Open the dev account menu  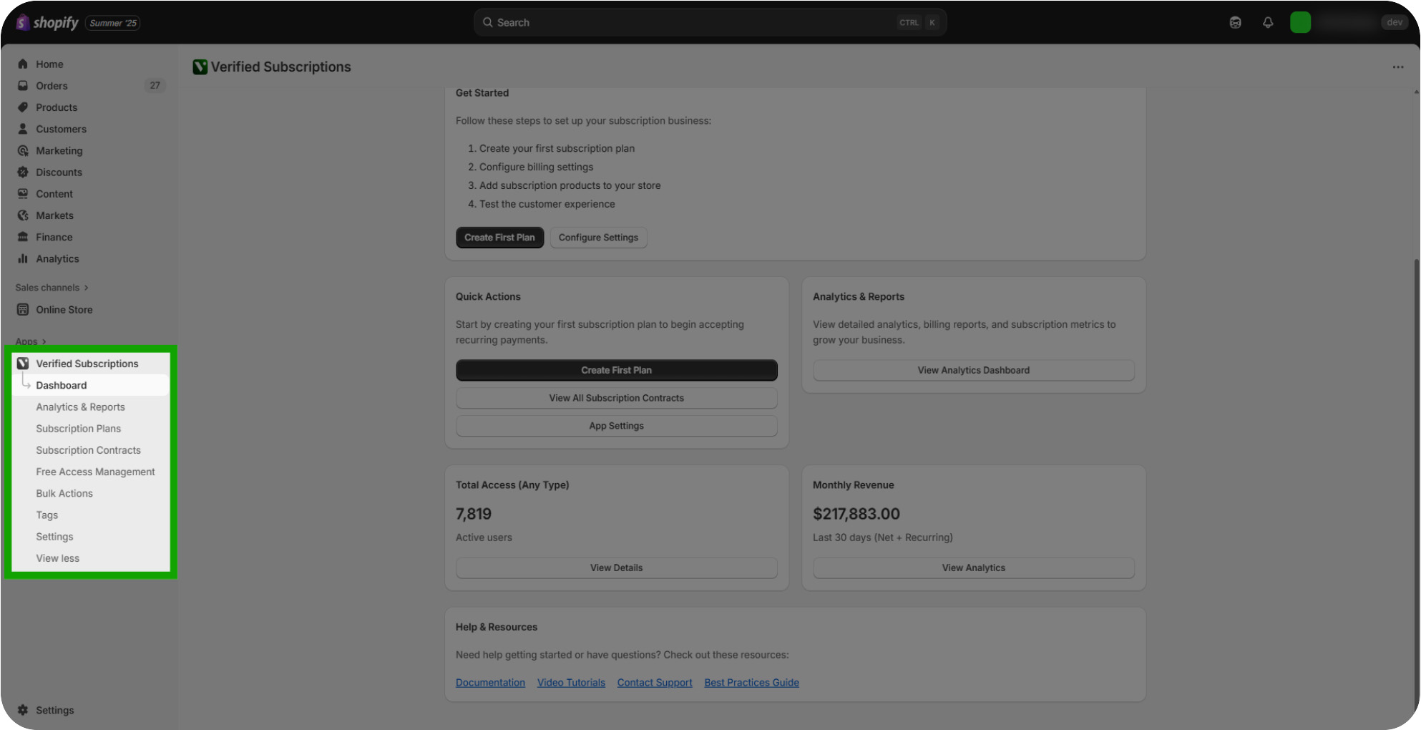point(1395,22)
